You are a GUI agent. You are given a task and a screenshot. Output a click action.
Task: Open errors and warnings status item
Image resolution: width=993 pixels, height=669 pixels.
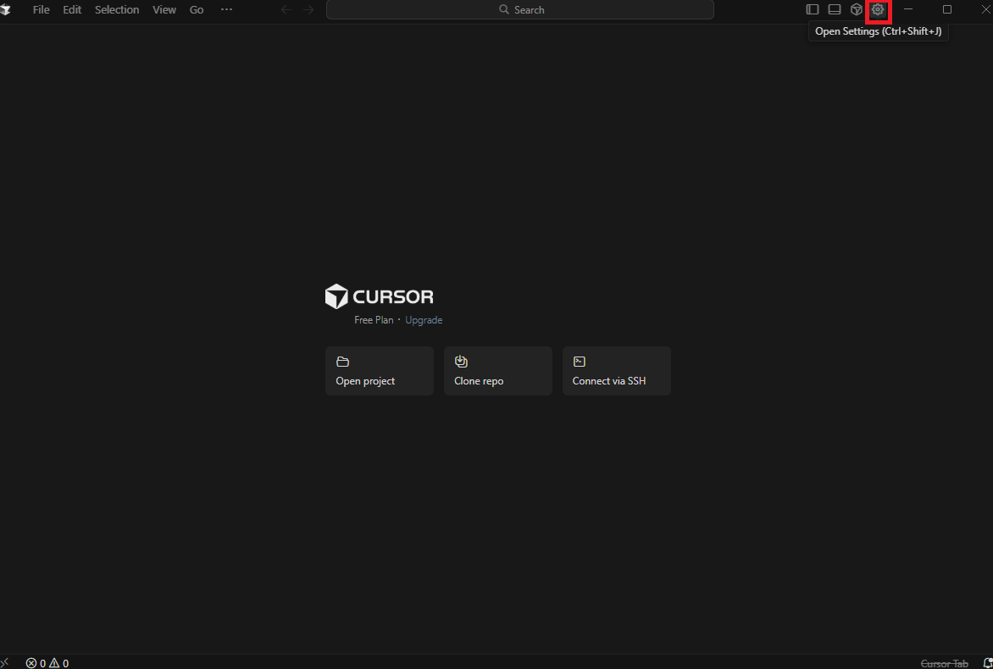(47, 663)
